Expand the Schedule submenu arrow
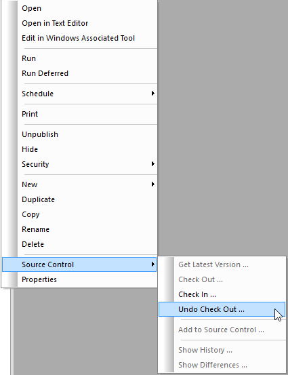The width and height of the screenshot is (288, 375). pyautogui.click(x=153, y=94)
